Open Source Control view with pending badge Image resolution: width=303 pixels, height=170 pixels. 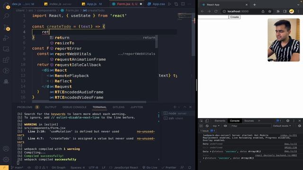coord(6,27)
